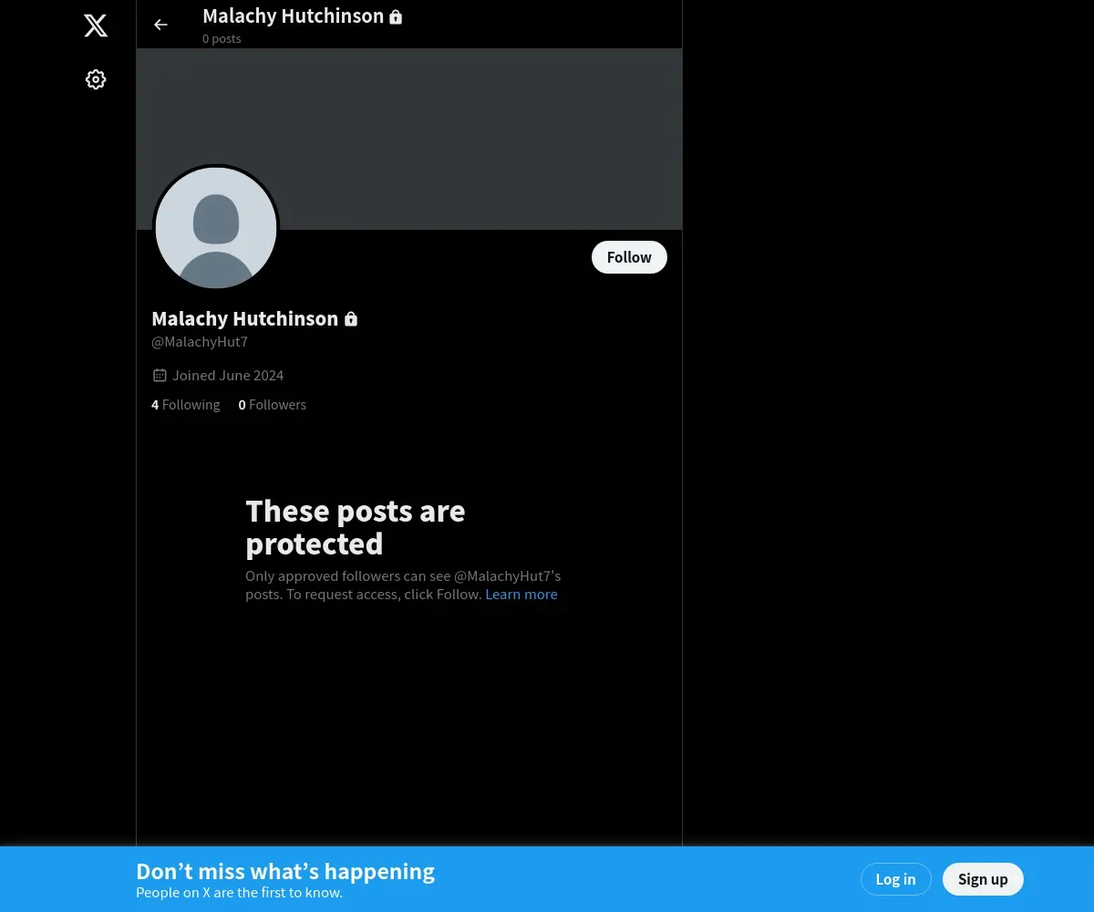Viewport: 1094px width, 912px height.
Task: Click the lock icon next to the profile name
Action: [x=351, y=318]
